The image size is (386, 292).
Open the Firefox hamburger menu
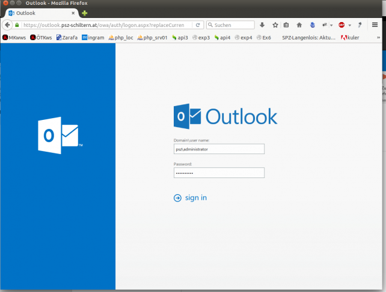point(375,25)
